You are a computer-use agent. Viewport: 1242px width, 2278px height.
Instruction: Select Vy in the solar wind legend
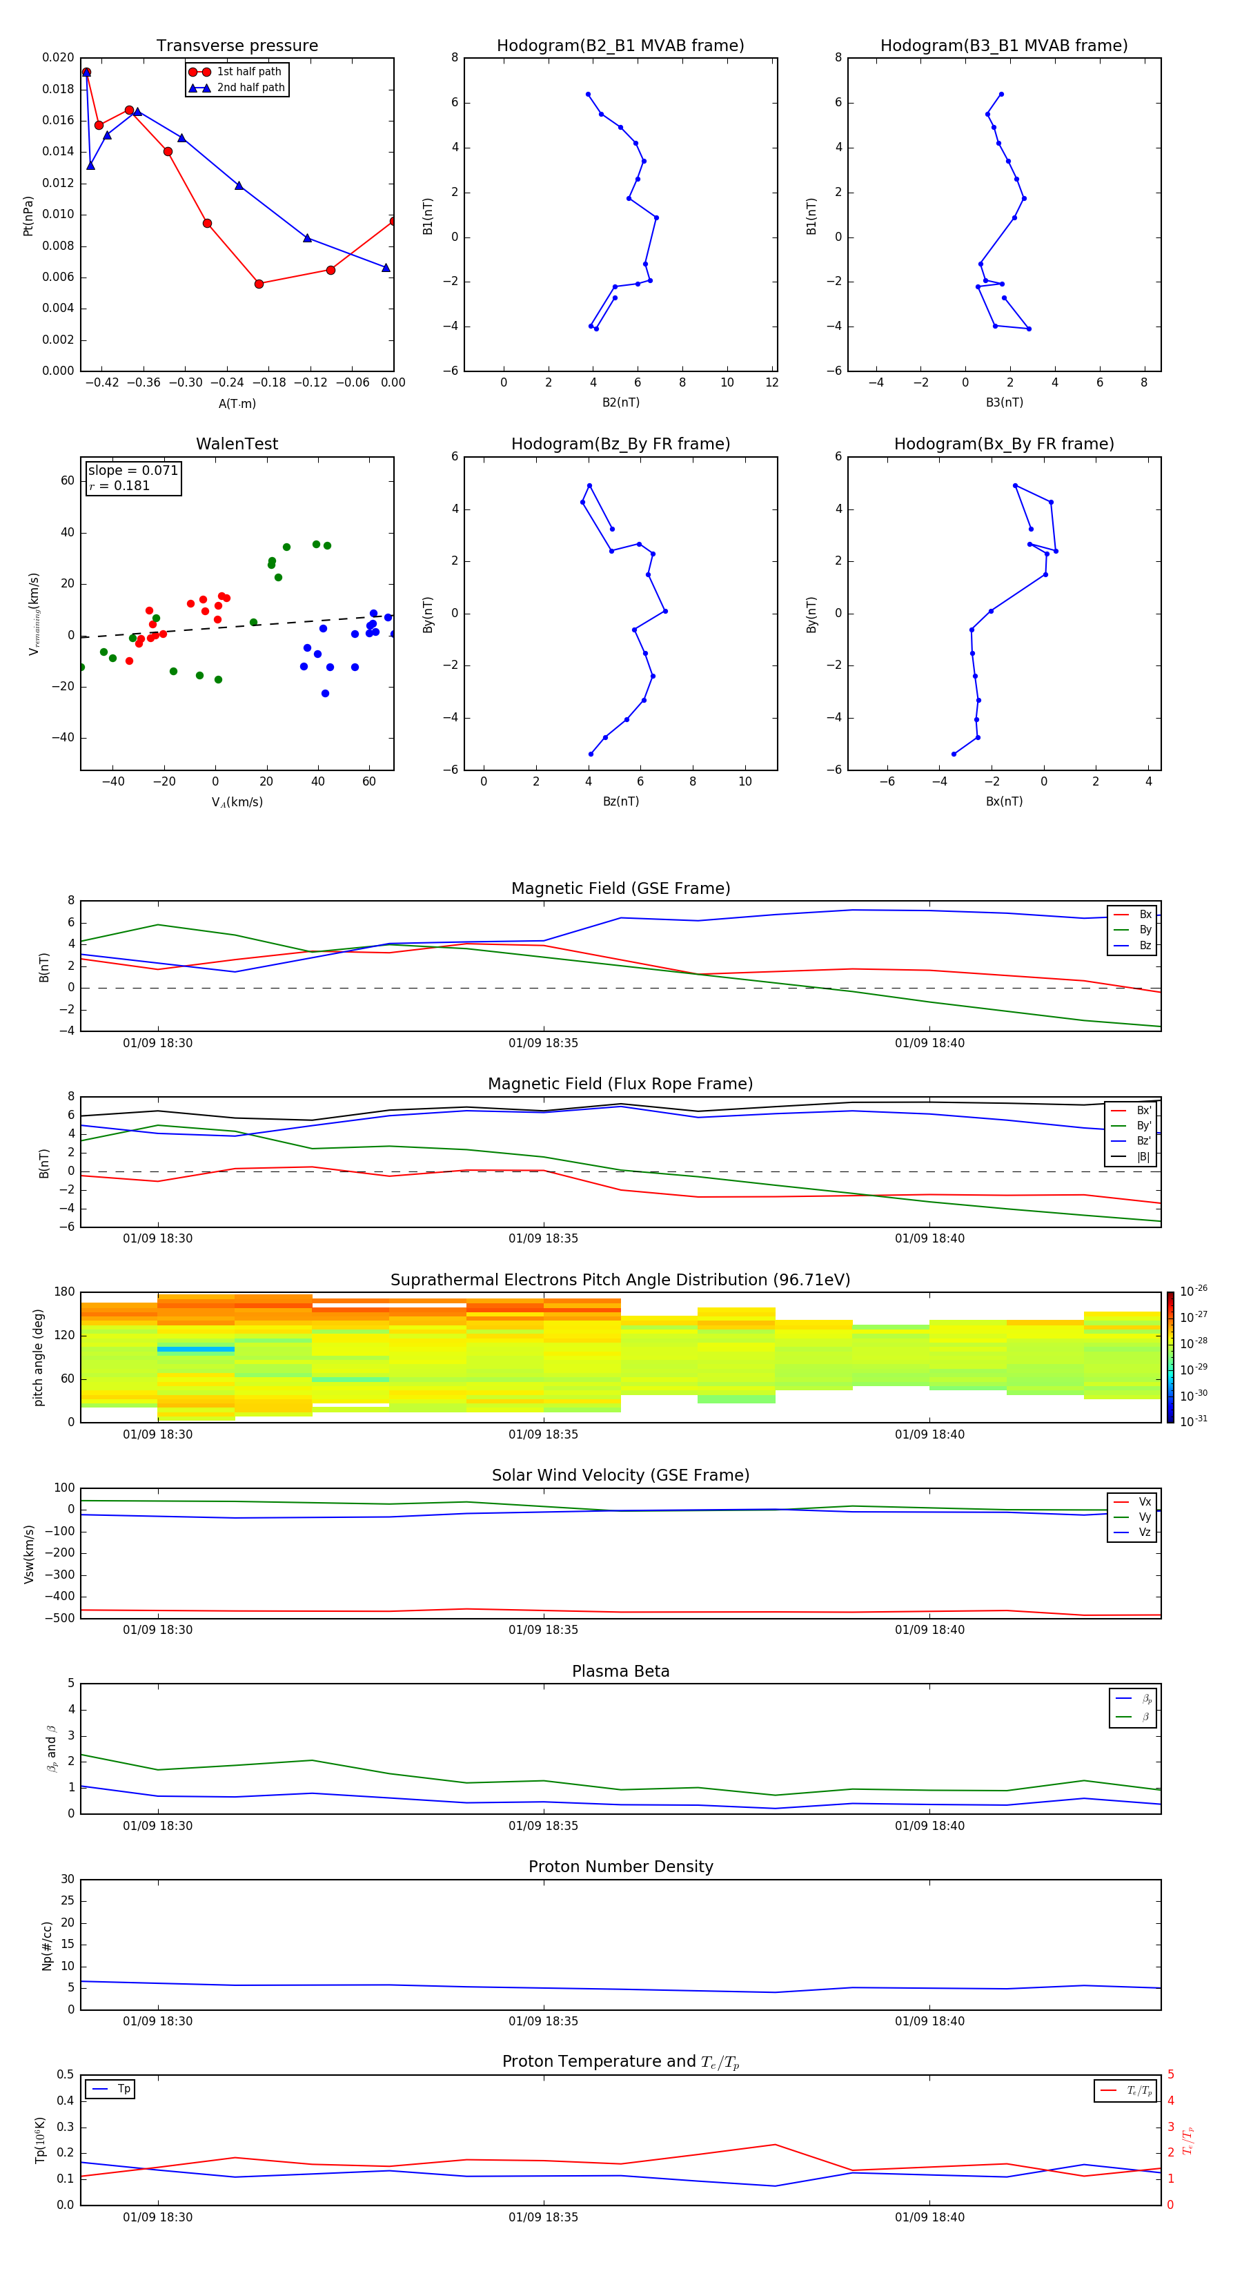tap(1133, 1517)
